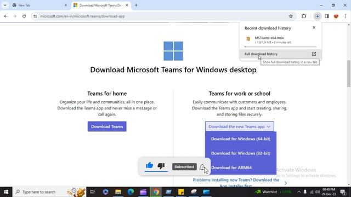351x197 pixels.
Task: Click the Type here to search box
Action: 49,192
